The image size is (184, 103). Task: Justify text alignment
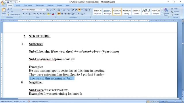pyautogui.click(x=68, y=14)
